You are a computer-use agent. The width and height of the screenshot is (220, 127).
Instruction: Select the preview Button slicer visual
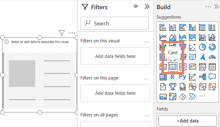pos(192,86)
